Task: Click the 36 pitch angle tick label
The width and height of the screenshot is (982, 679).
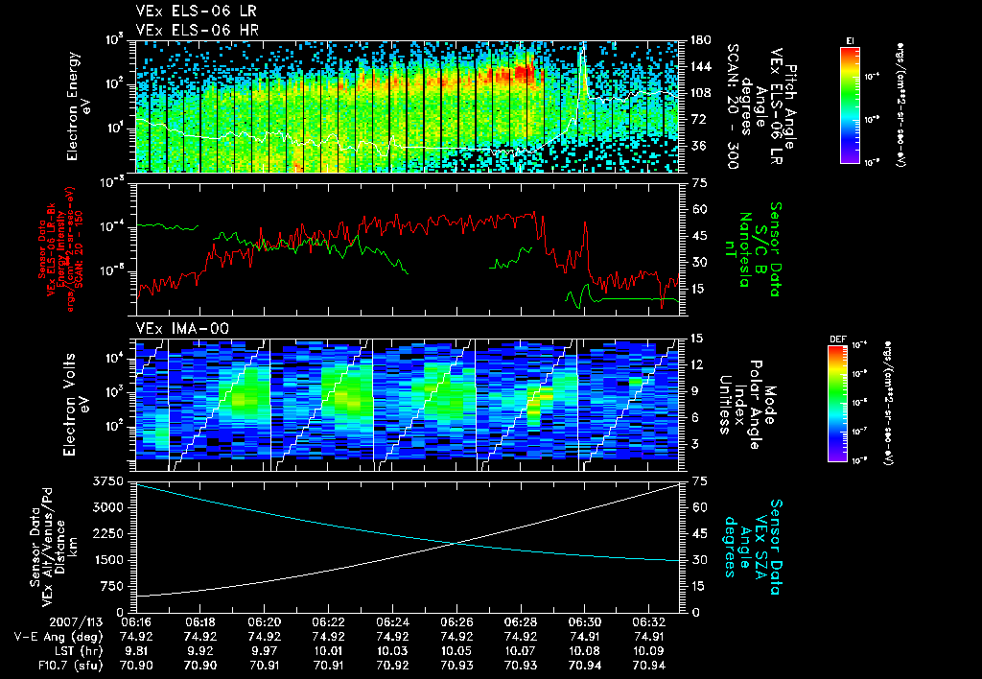Action: point(696,146)
